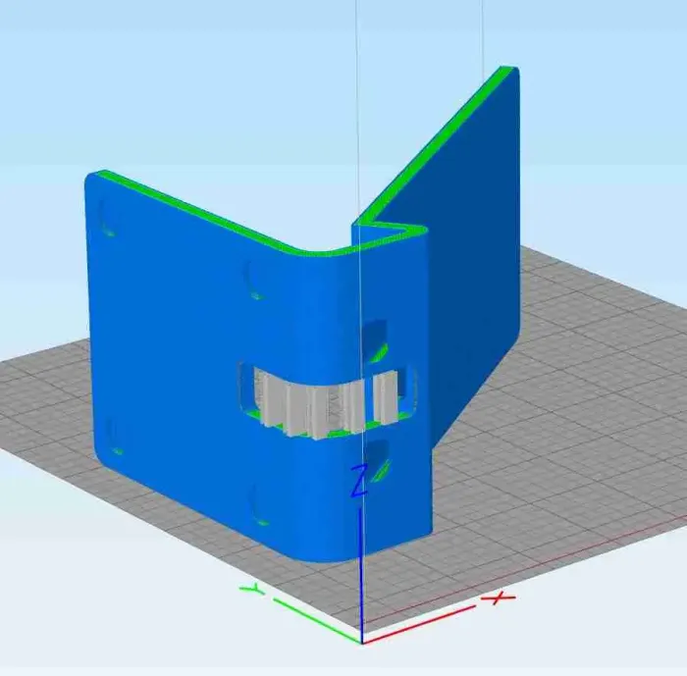
Task: Click the lower-left screw indent on the left panel
Action: click(x=115, y=437)
